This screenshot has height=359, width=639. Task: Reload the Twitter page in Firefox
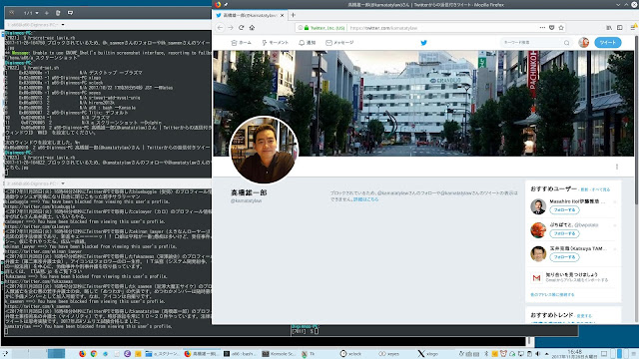[242, 28]
